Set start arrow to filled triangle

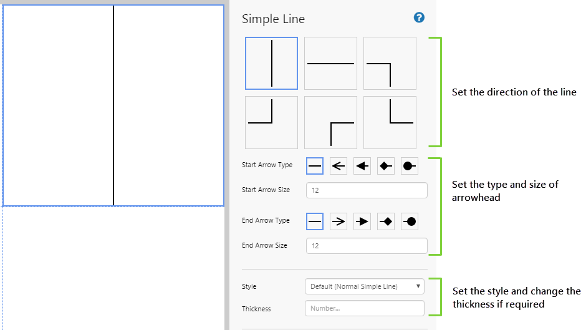(x=362, y=166)
